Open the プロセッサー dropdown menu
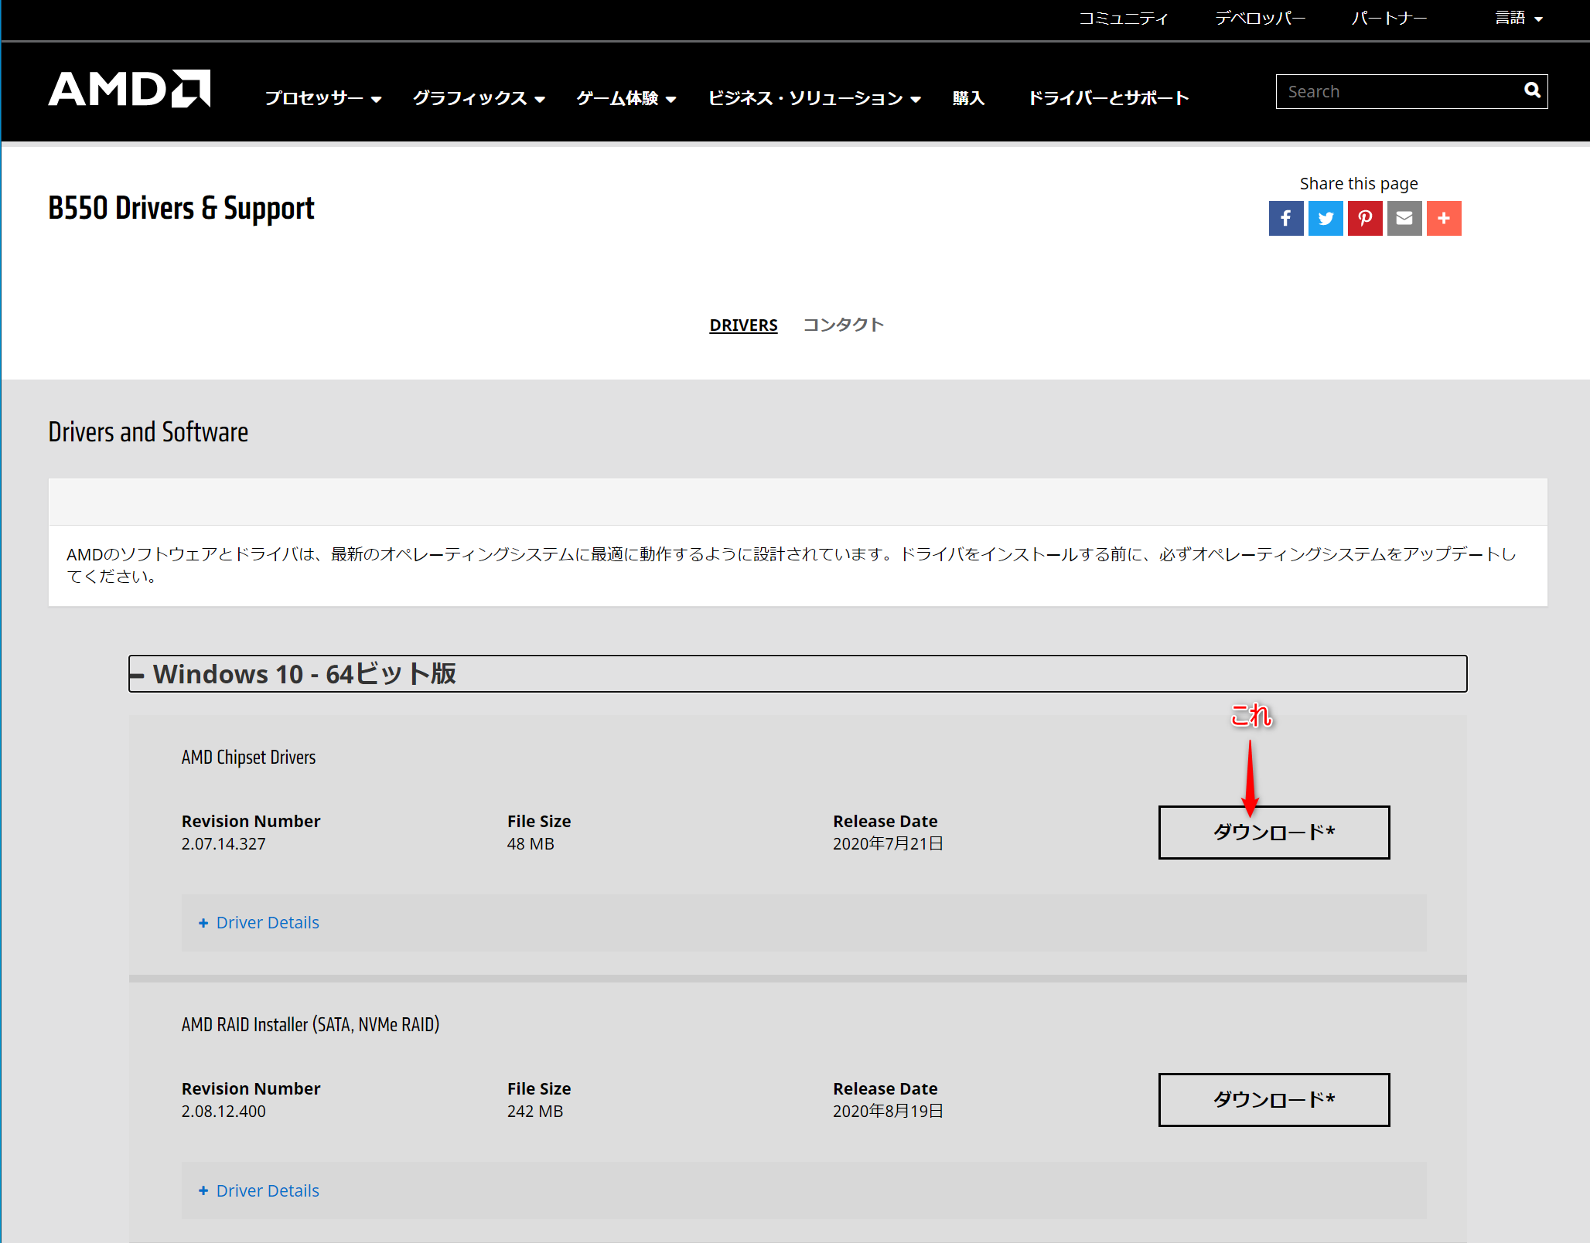1590x1243 pixels. [323, 98]
